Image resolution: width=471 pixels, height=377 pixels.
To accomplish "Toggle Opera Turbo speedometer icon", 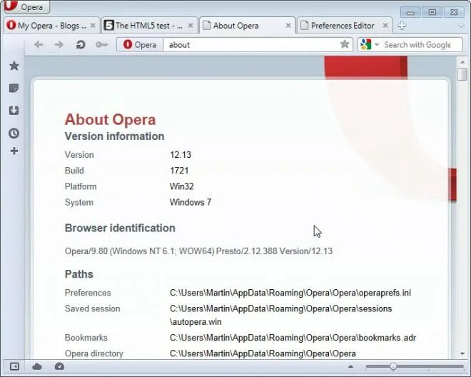I will pyautogui.click(x=59, y=366).
